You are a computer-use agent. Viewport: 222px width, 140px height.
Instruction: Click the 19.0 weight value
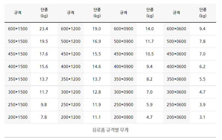click(97, 29)
